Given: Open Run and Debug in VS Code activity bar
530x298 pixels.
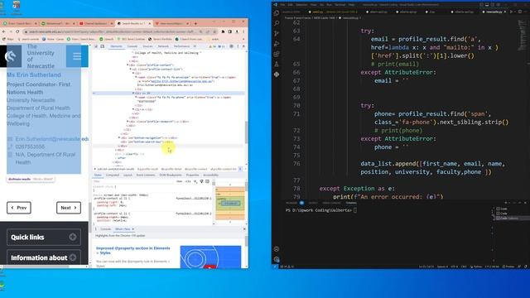Looking at the screenshot, I should (x=277, y=44).
